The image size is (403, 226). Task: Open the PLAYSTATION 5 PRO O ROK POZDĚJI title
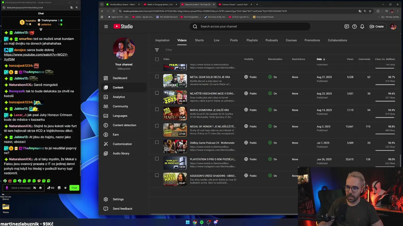coord(213,159)
